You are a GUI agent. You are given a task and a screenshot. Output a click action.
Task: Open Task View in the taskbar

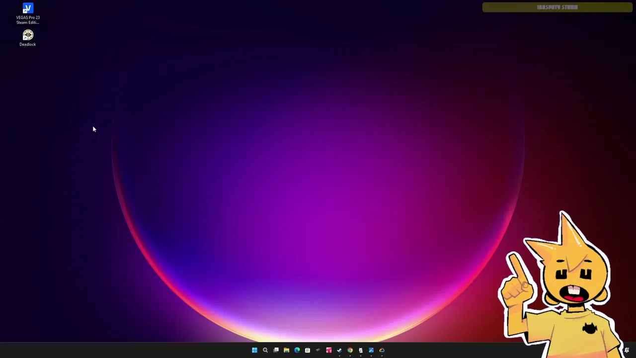click(x=276, y=350)
